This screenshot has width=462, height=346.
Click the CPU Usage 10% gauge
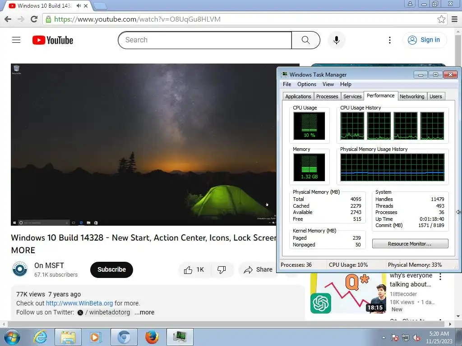(309, 126)
